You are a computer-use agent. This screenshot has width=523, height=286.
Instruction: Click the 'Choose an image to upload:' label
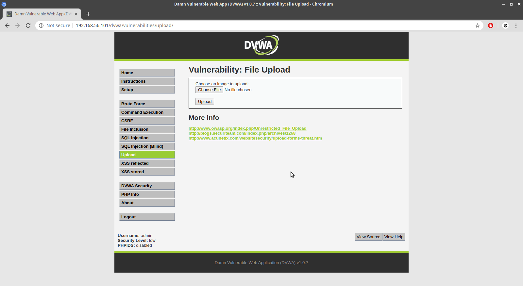click(222, 84)
